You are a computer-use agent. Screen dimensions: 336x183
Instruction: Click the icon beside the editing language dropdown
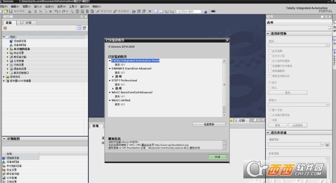tap(327, 145)
